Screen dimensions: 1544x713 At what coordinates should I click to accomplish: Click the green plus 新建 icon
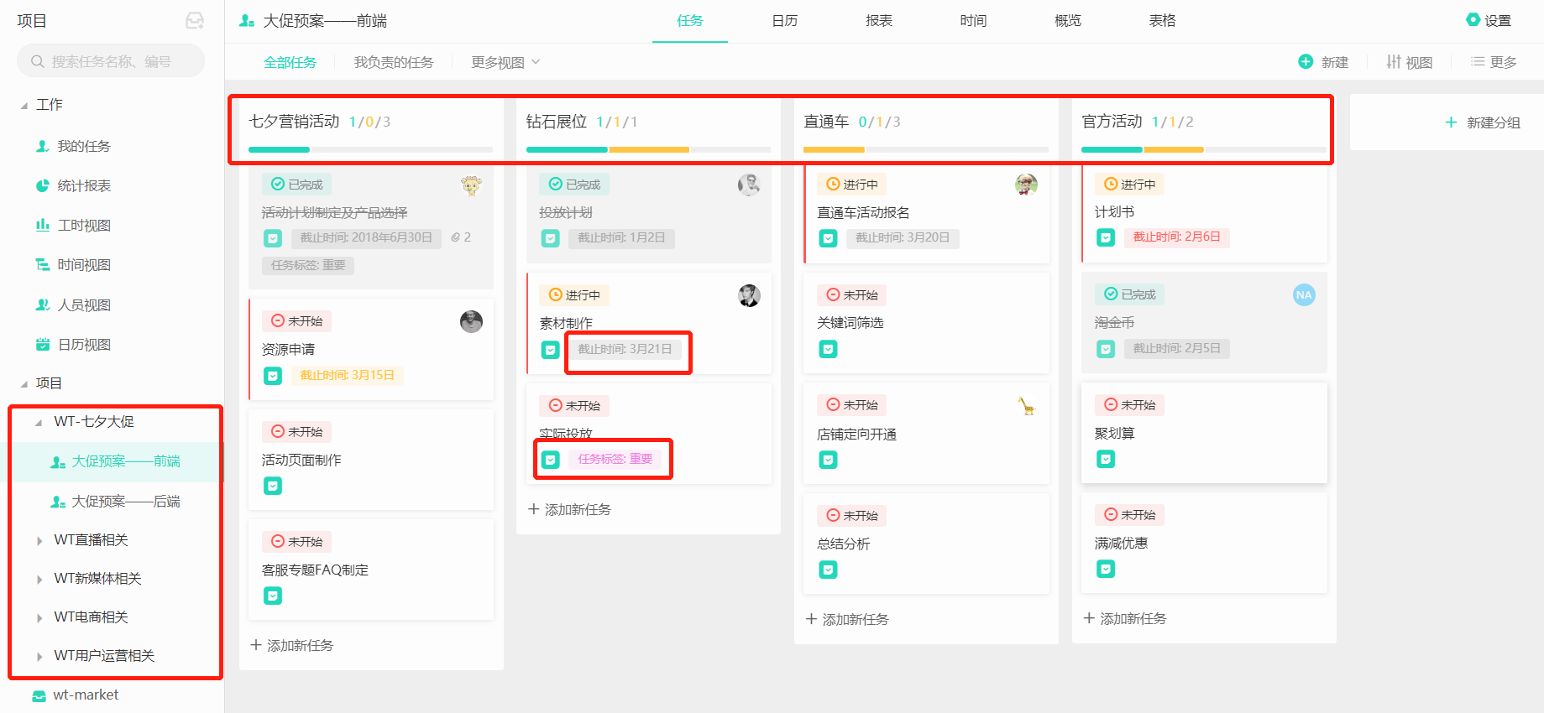[x=1306, y=61]
